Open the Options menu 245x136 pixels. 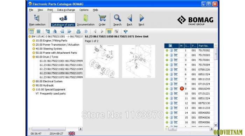pos(84,10)
